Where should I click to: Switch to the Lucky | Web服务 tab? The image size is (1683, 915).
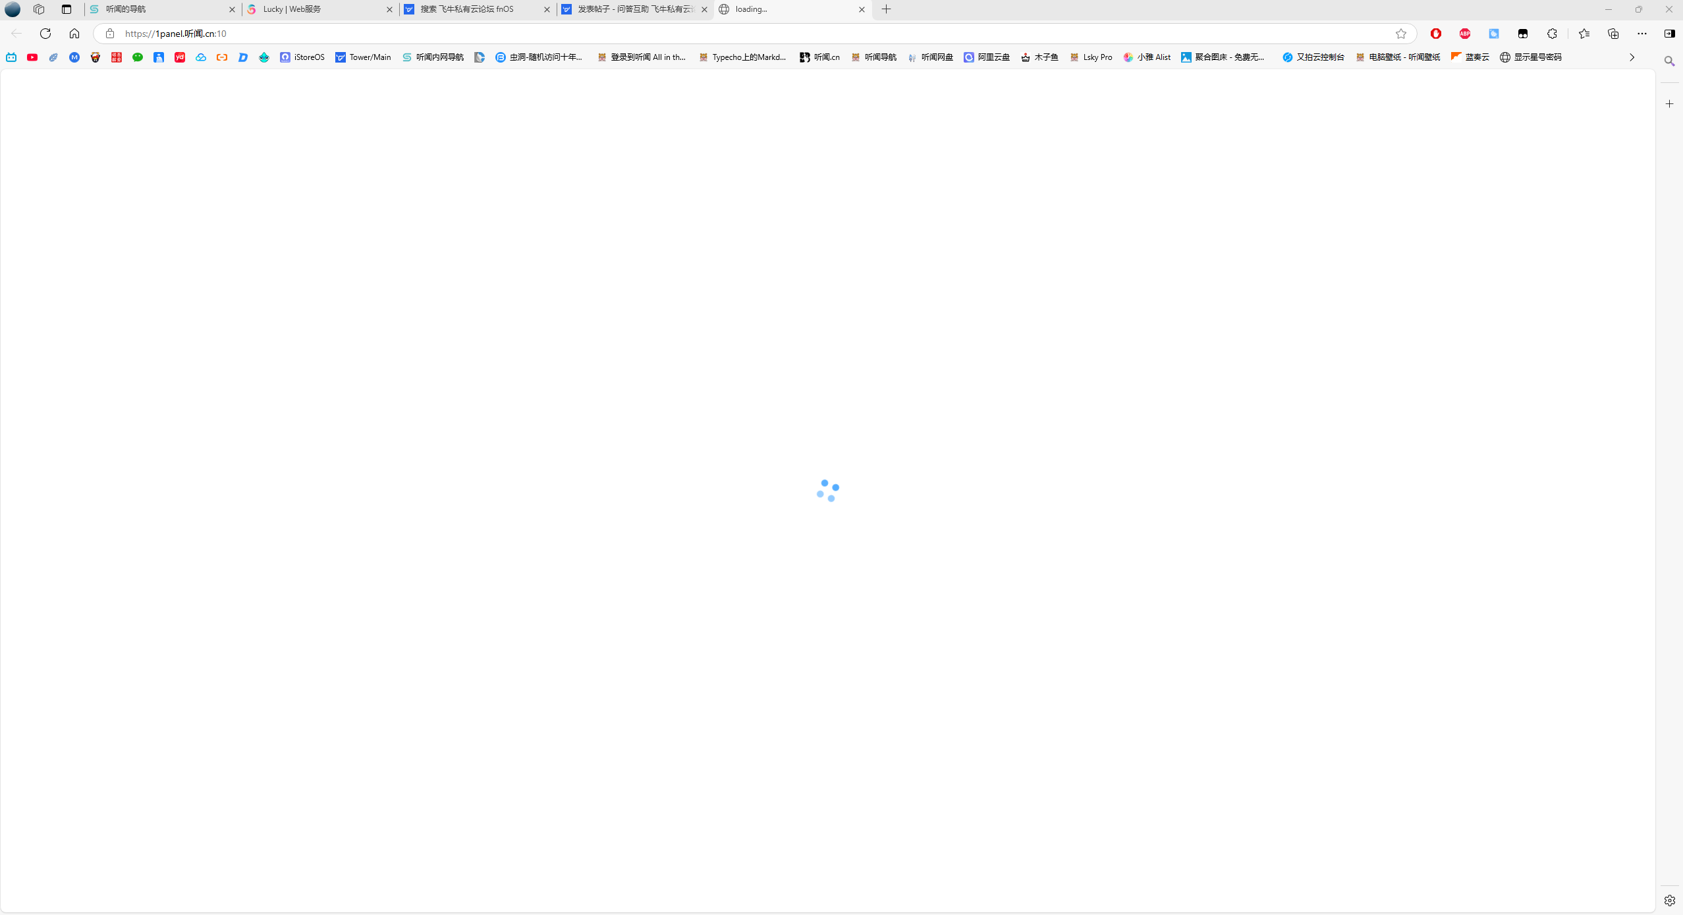pos(319,9)
